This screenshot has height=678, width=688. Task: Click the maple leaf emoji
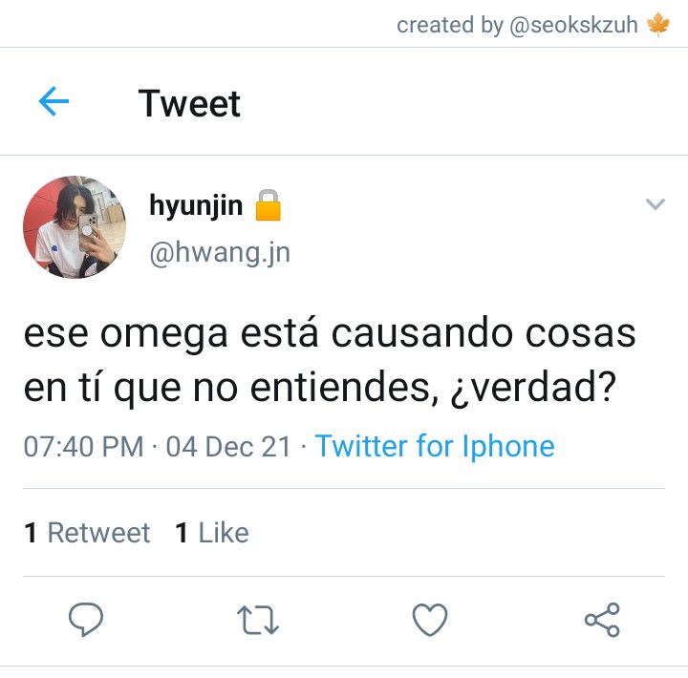658,25
